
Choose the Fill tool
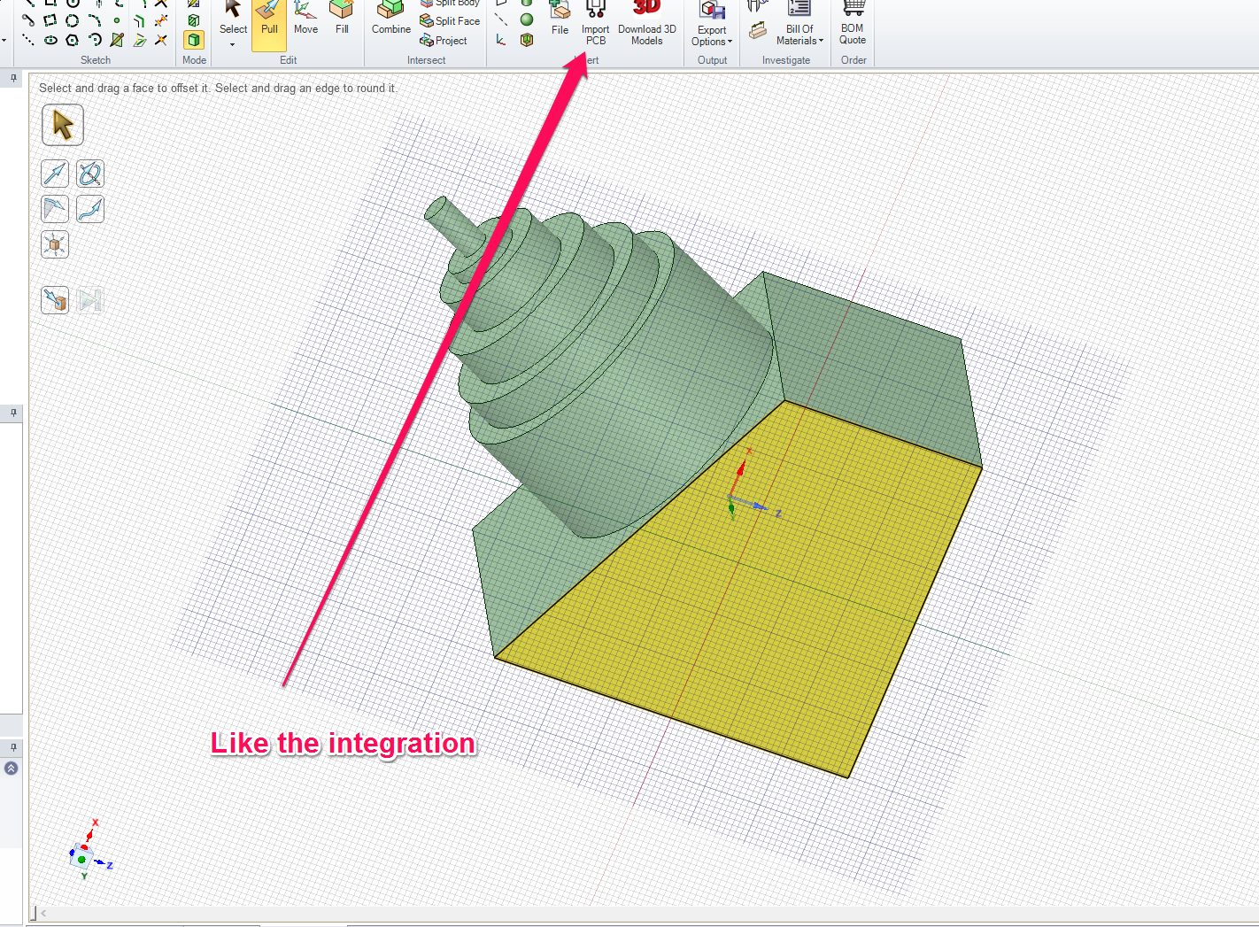pos(342,21)
